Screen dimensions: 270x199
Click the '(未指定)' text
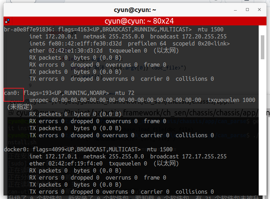(x=20, y=107)
